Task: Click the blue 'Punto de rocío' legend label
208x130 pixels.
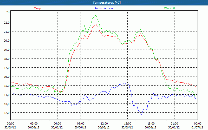Action: click(103, 8)
